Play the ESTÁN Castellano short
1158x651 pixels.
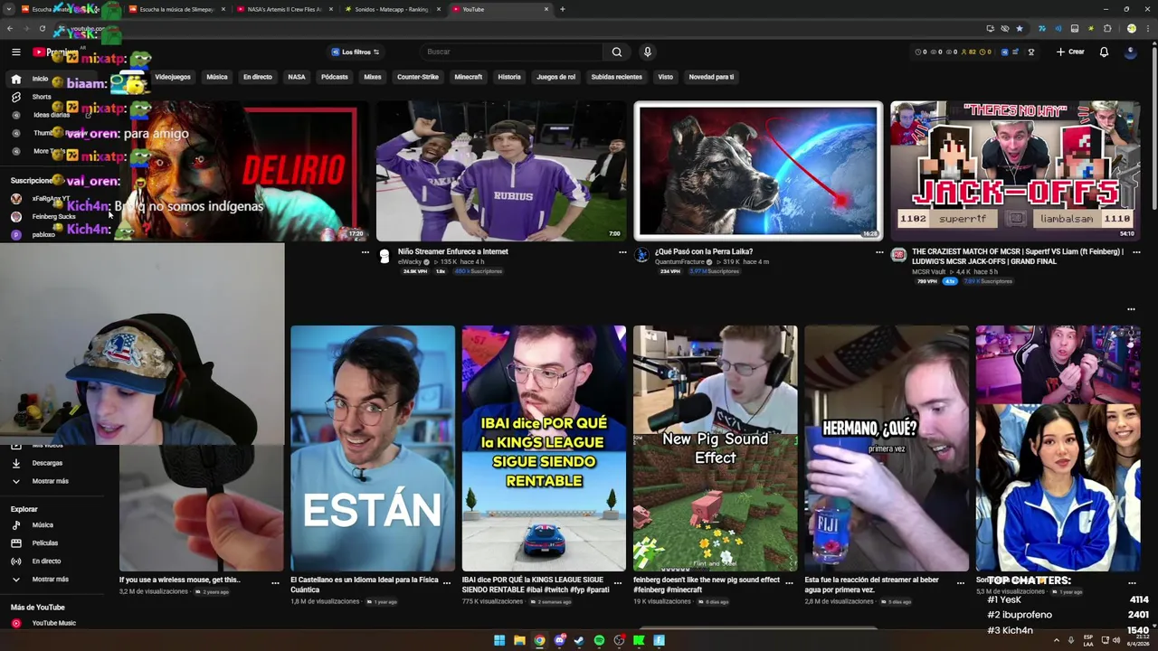373,448
